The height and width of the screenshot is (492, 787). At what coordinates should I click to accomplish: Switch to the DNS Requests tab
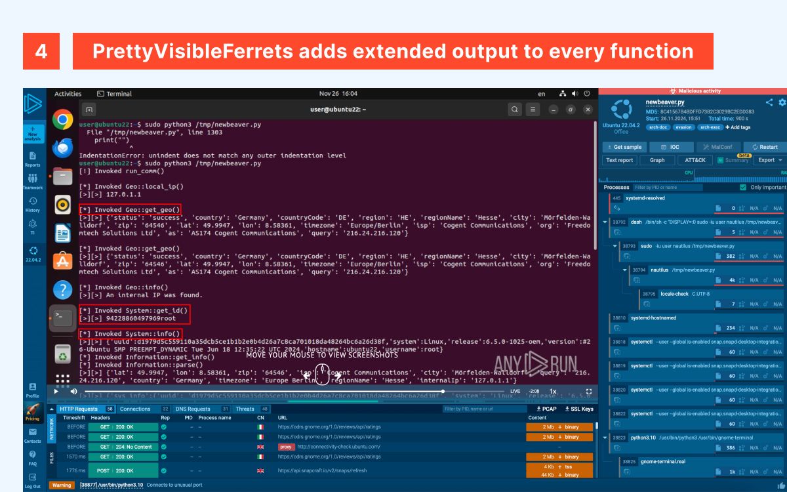(194, 409)
